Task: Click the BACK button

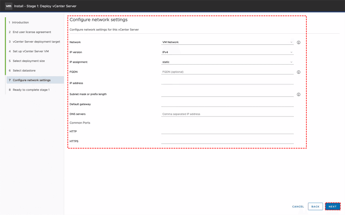Action: click(315, 206)
